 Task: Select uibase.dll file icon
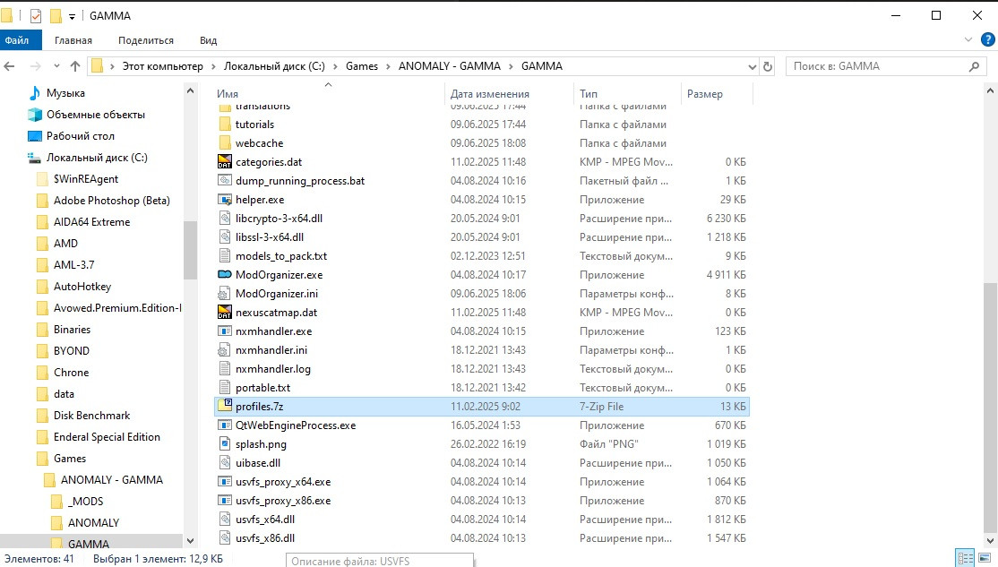[225, 463]
